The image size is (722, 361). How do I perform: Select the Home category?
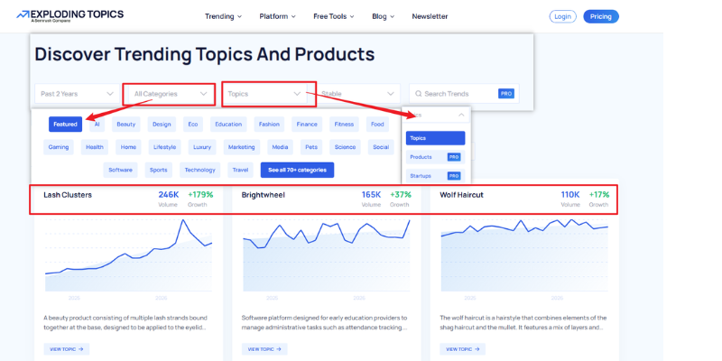(128, 147)
